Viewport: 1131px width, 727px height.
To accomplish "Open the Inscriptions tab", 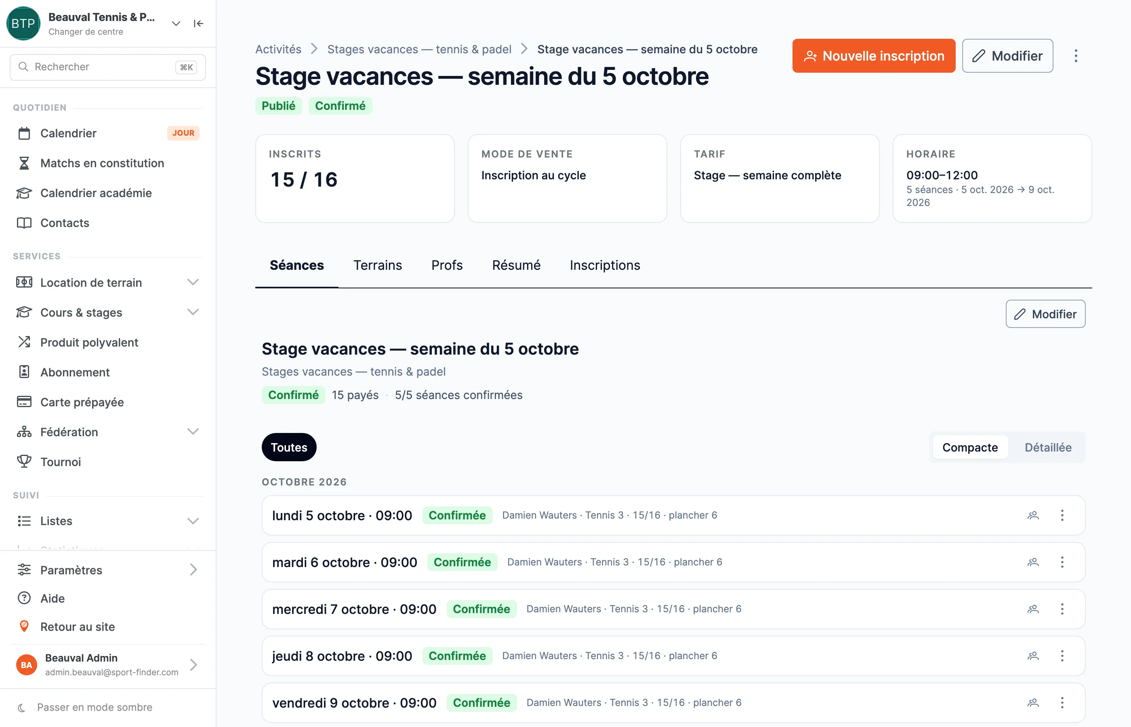I will 605,265.
